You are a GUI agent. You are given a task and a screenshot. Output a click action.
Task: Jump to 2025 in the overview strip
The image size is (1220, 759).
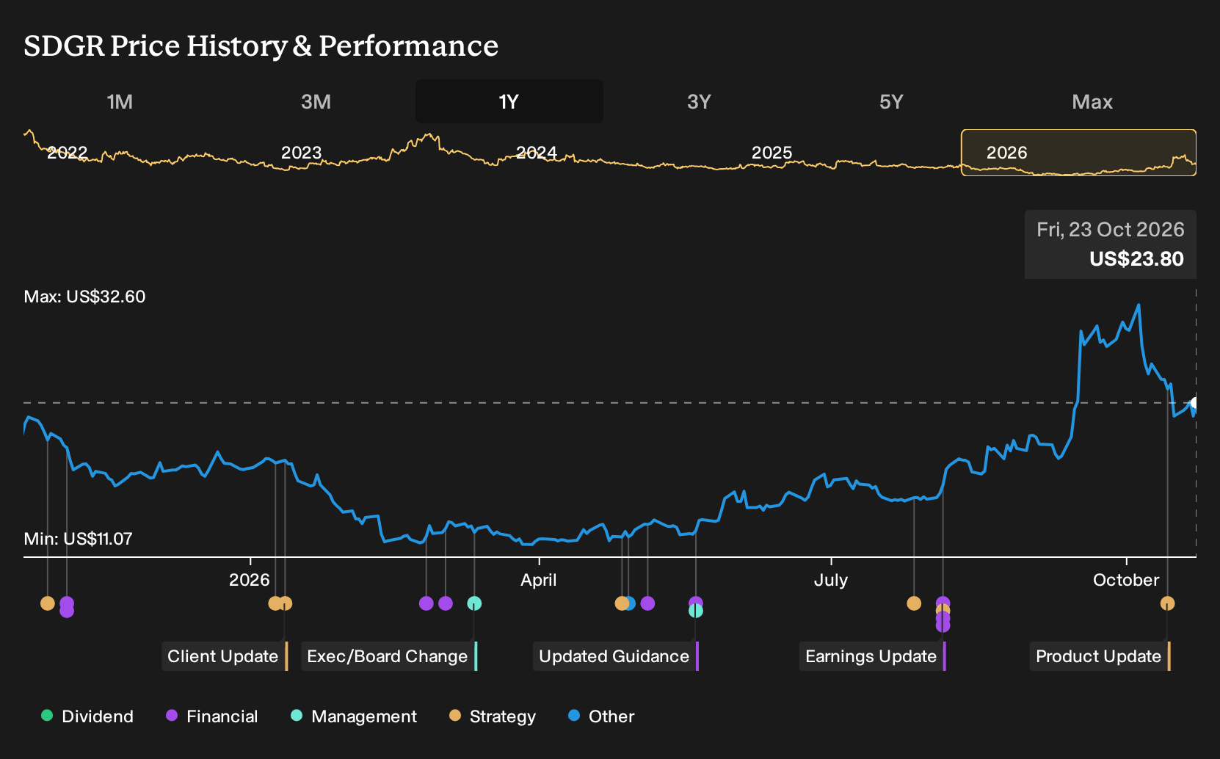point(771,153)
